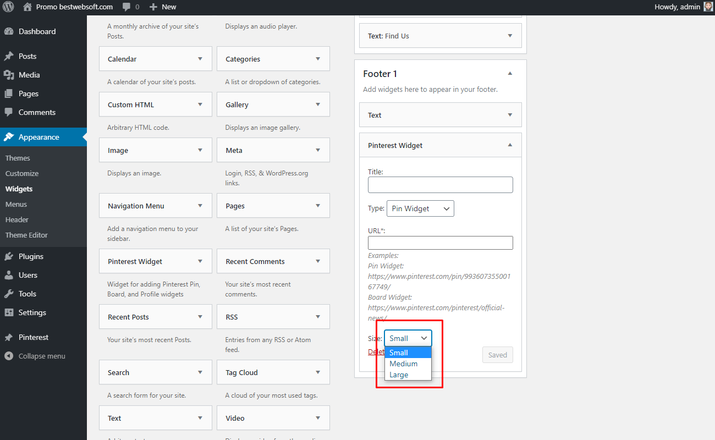Open Menus submenu item

(x=16, y=204)
